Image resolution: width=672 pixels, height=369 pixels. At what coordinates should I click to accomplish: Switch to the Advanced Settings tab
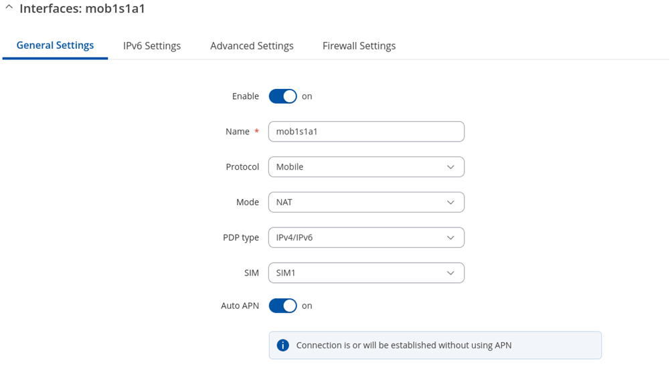point(252,46)
